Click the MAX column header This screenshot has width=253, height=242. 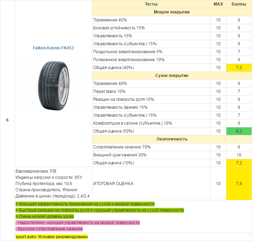[x=218, y=4]
